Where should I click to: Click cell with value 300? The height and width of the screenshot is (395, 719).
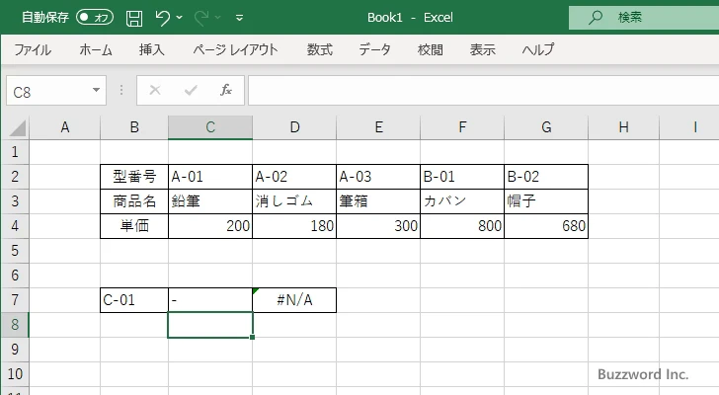point(378,226)
